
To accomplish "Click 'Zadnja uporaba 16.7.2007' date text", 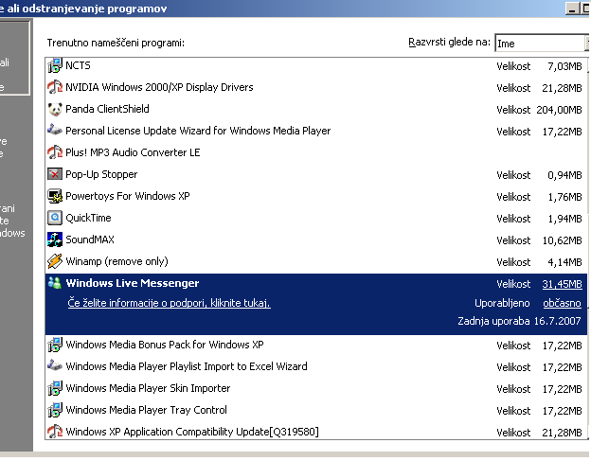I will tap(519, 321).
